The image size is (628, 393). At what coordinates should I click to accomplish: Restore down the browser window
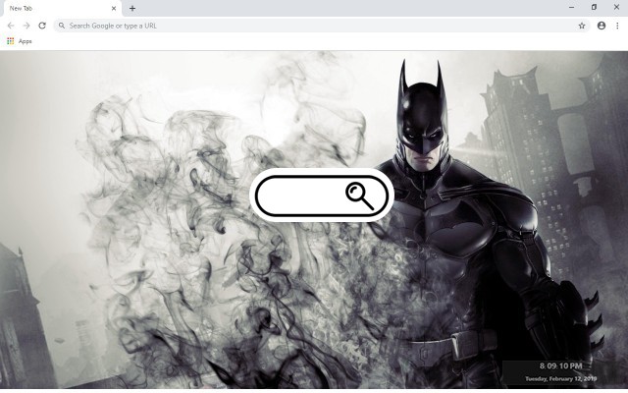(x=594, y=7)
